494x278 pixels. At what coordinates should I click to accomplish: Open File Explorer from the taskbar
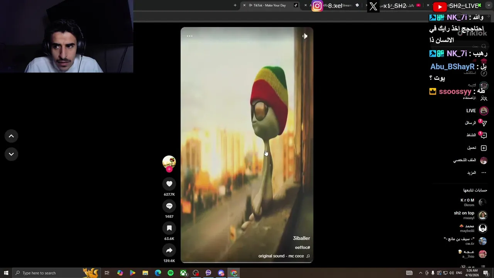click(145, 273)
